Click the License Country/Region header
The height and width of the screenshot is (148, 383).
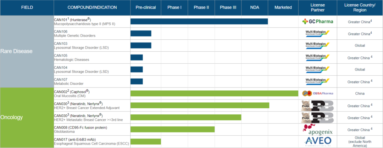[x=360, y=7]
